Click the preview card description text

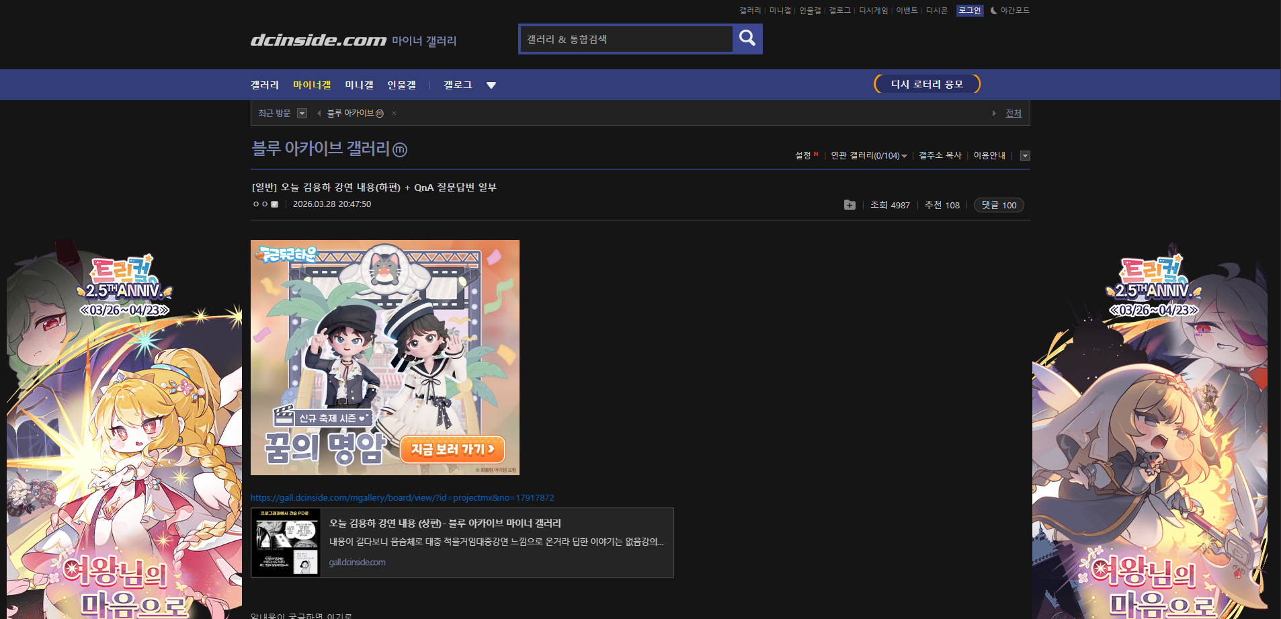pyautogui.click(x=497, y=542)
